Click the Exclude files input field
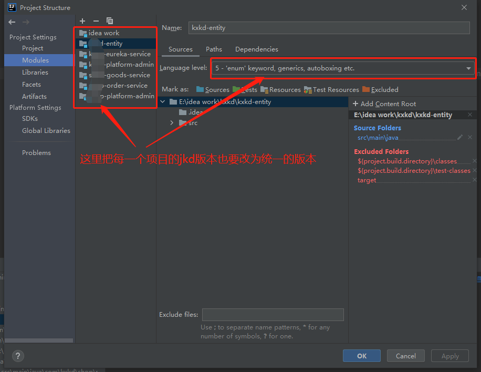Image resolution: width=481 pixels, height=372 pixels. click(273, 315)
